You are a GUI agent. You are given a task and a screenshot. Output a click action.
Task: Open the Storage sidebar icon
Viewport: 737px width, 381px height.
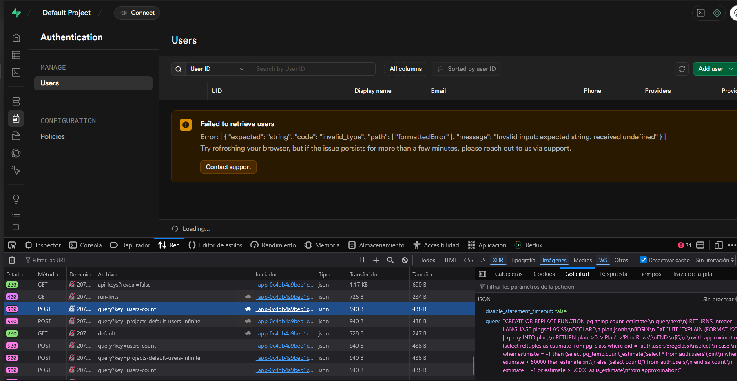point(16,136)
